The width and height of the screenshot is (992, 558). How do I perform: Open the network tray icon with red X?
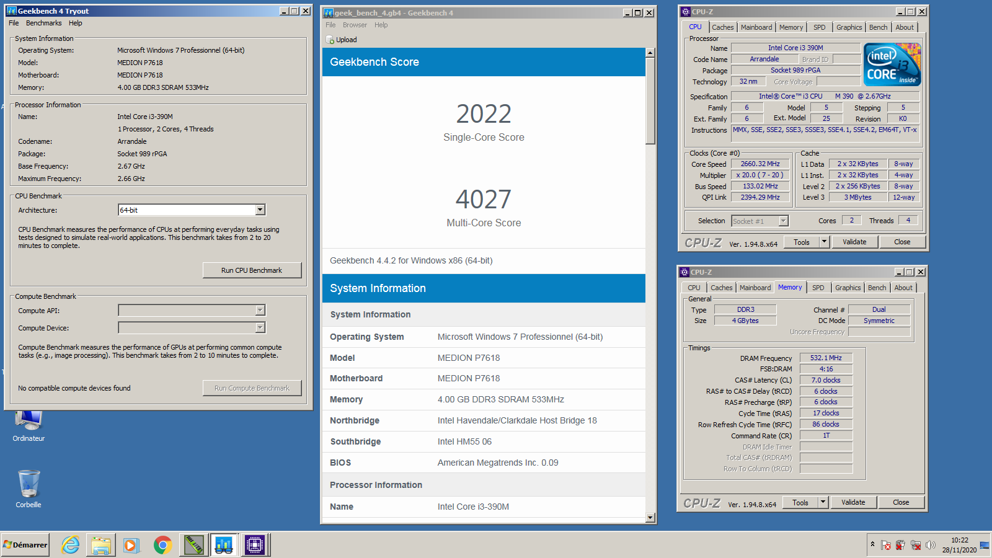click(x=915, y=546)
